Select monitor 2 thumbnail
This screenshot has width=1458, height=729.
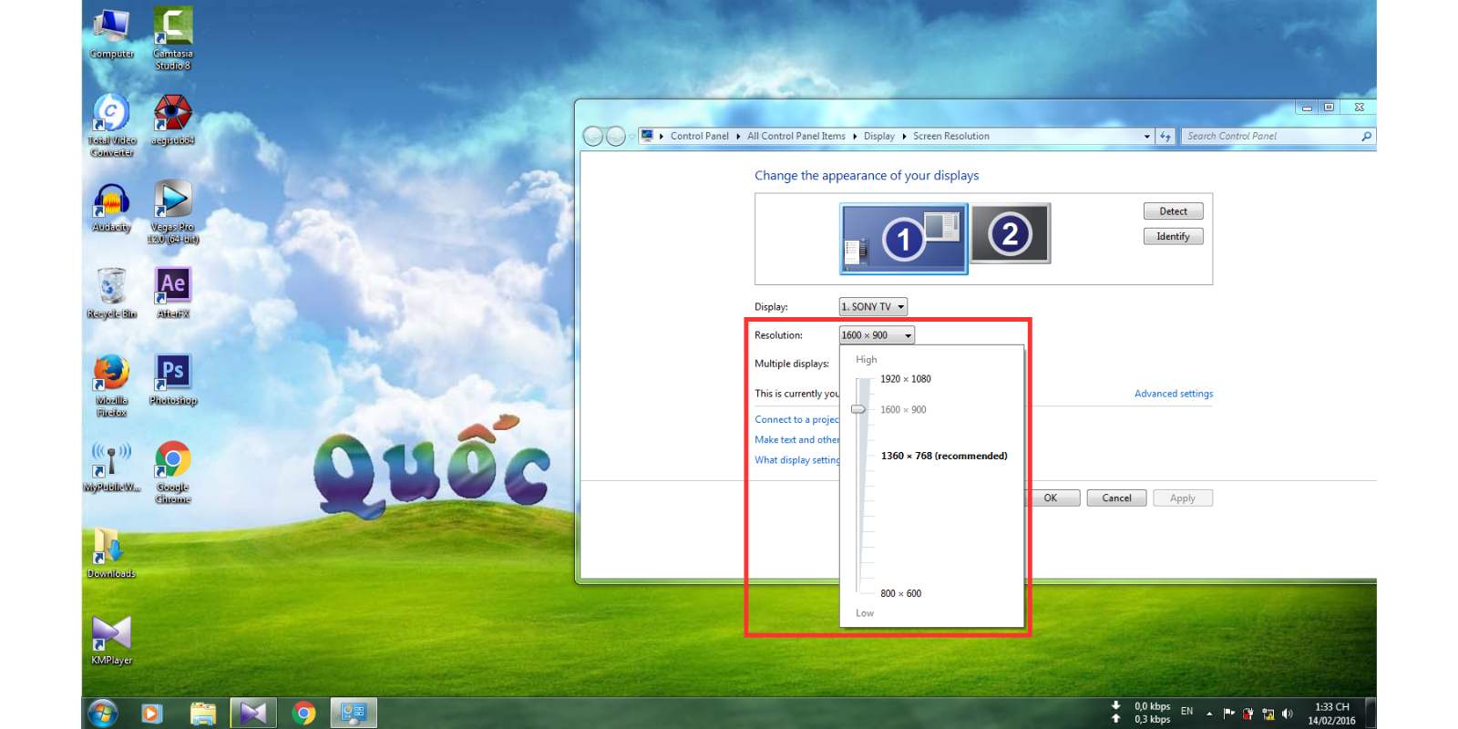(x=1011, y=233)
